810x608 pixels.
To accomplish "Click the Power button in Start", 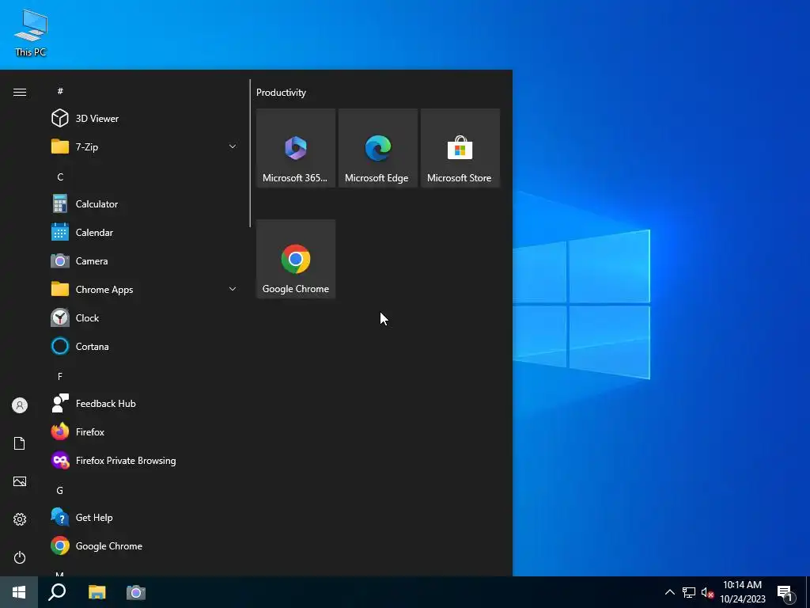I will coord(20,557).
